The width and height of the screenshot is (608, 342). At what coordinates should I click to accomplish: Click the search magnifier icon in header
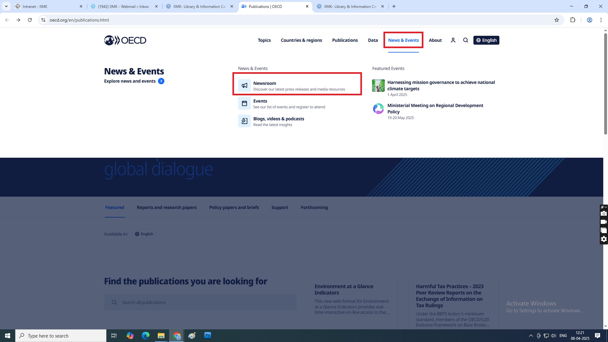(x=465, y=40)
